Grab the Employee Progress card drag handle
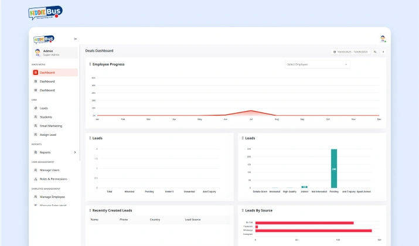 pos(90,64)
